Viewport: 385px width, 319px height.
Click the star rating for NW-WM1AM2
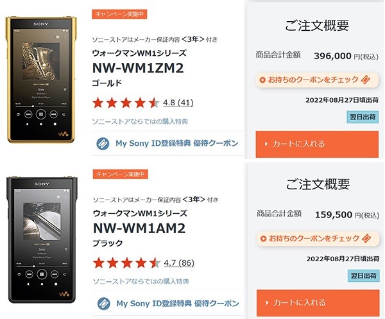[x=127, y=263]
